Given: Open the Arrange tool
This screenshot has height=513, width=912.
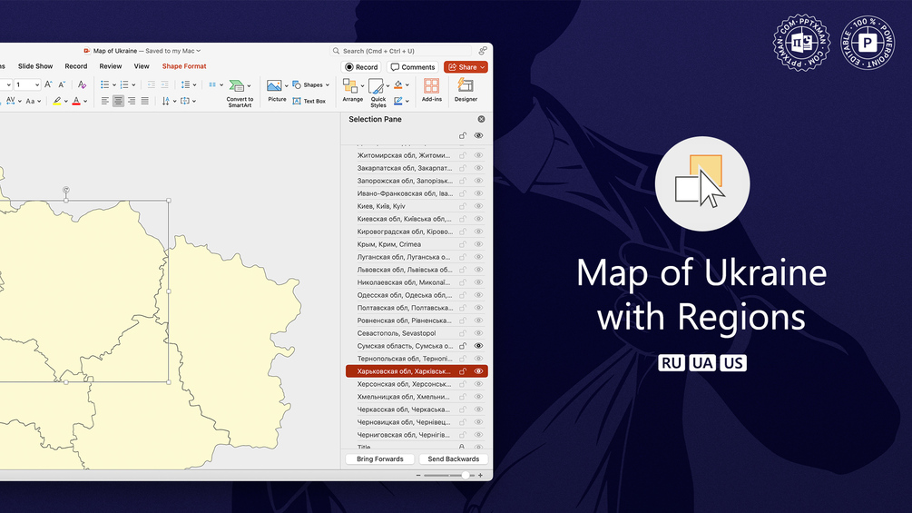Looking at the screenshot, I should point(352,91).
